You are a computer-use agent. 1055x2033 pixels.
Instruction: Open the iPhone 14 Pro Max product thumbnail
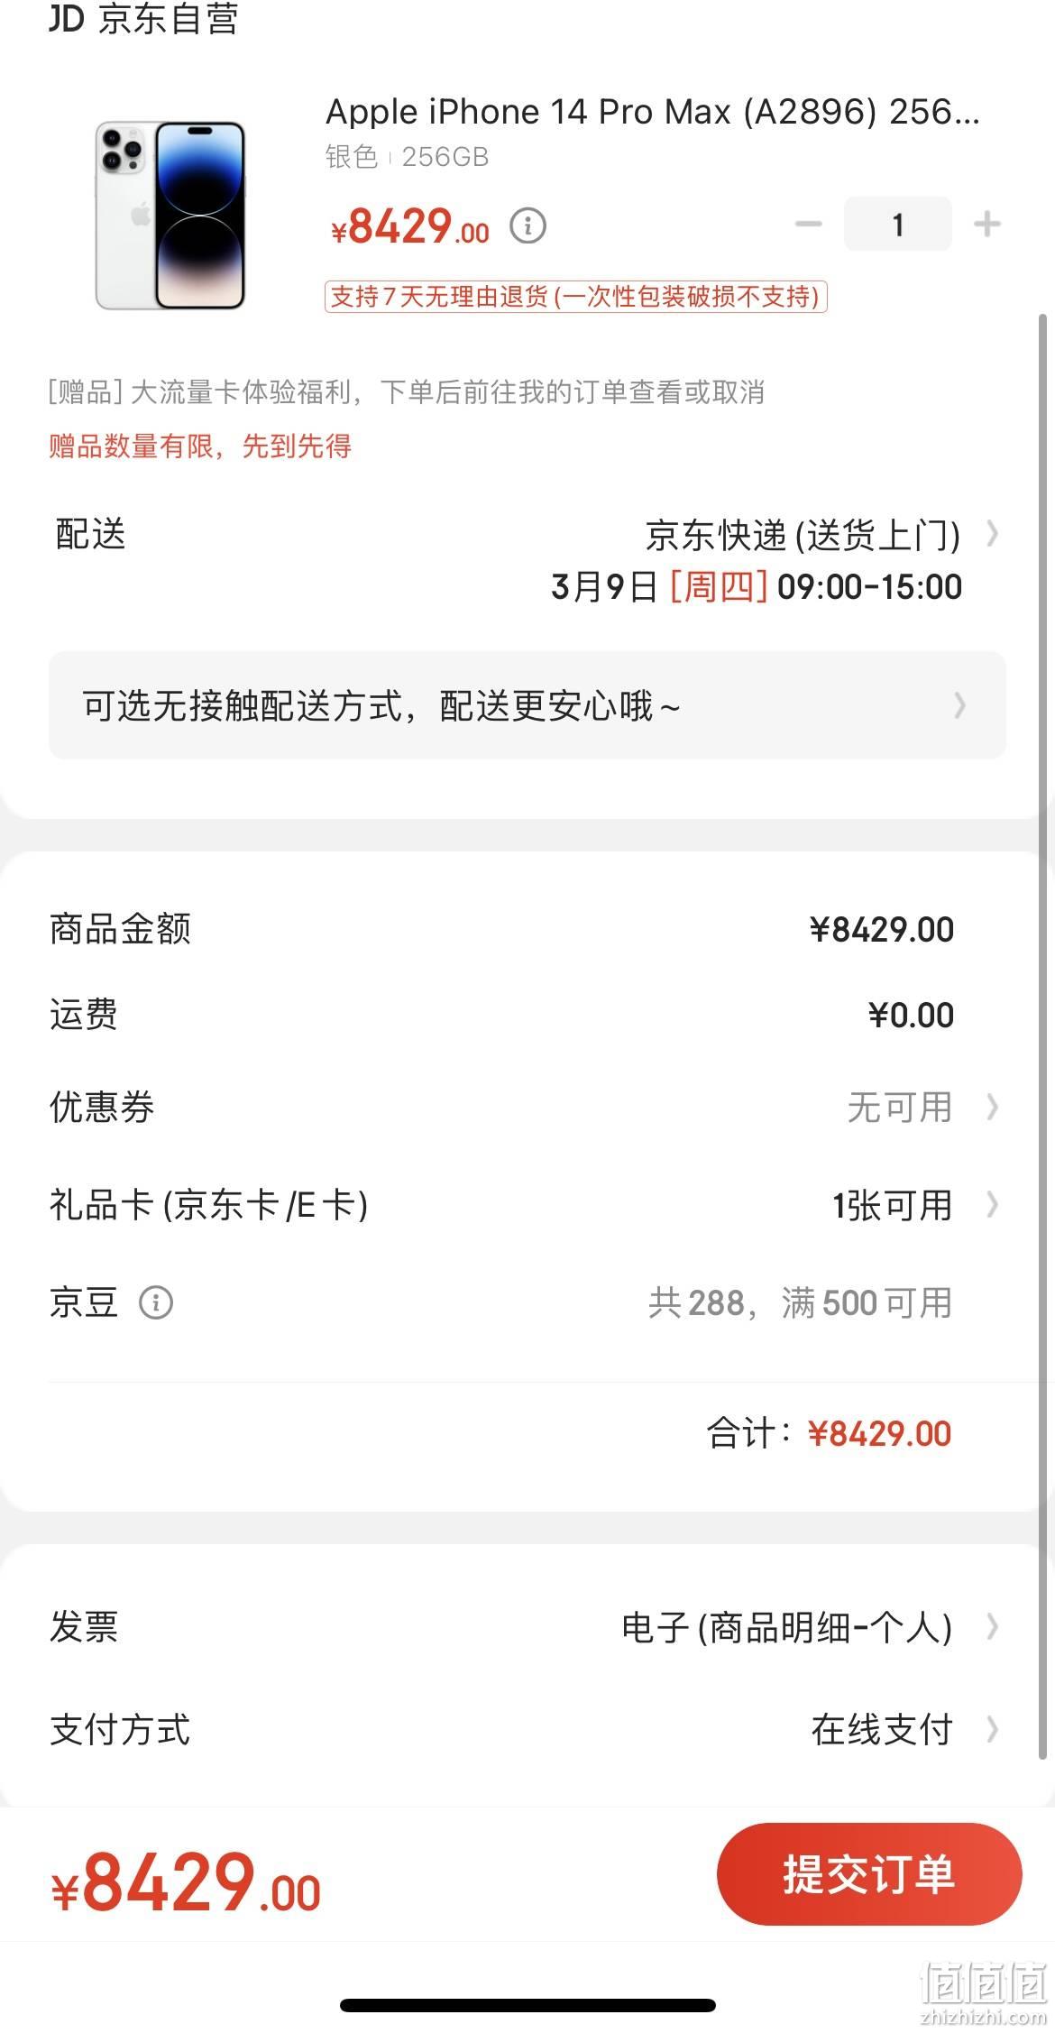[x=171, y=216]
